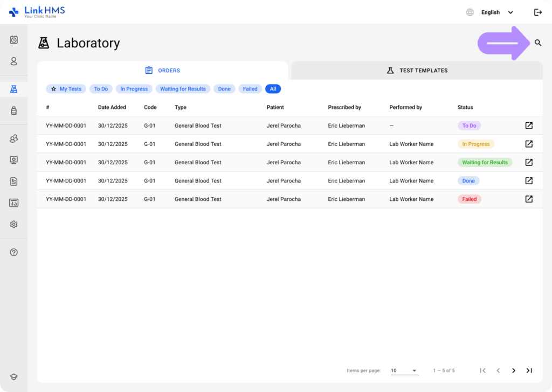Toggle the My Tests filter chip
Screen dimensions: 552x392
(66, 89)
